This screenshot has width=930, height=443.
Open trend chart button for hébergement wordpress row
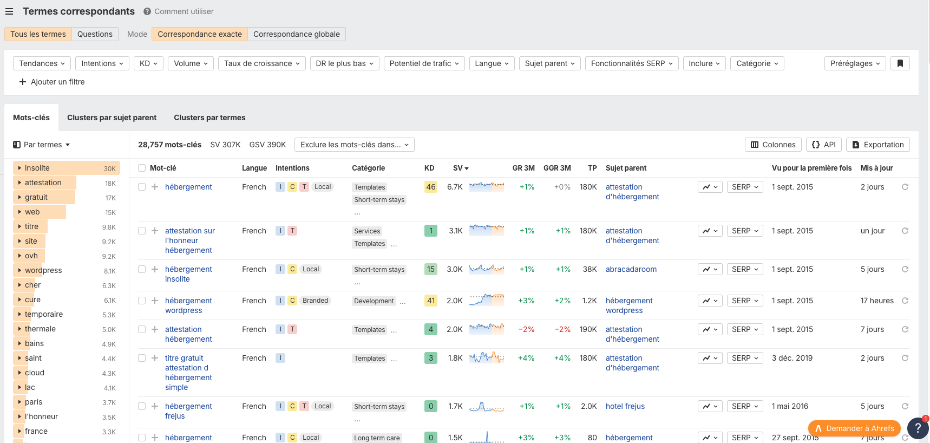click(710, 301)
